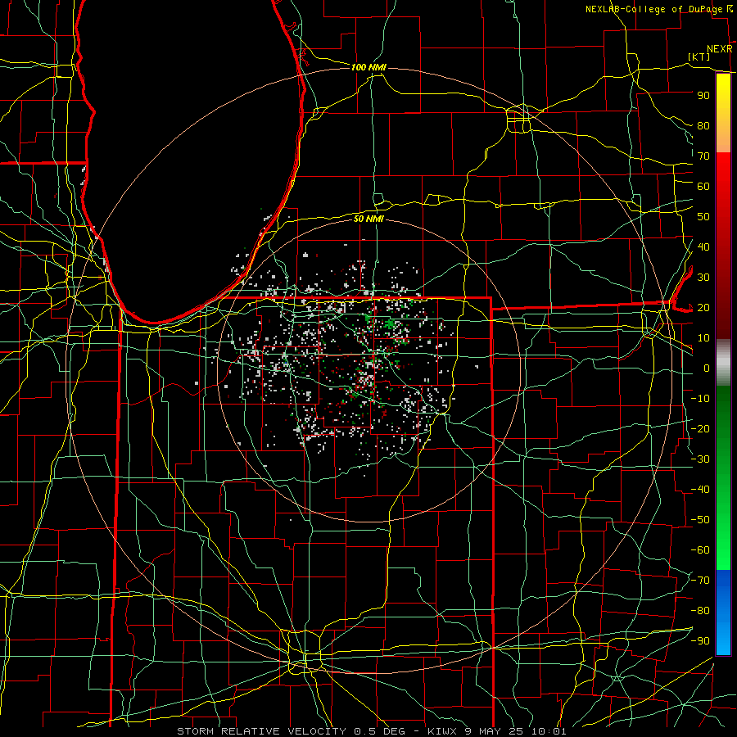
Task: Click the -90 value on the scale
Action: click(701, 641)
